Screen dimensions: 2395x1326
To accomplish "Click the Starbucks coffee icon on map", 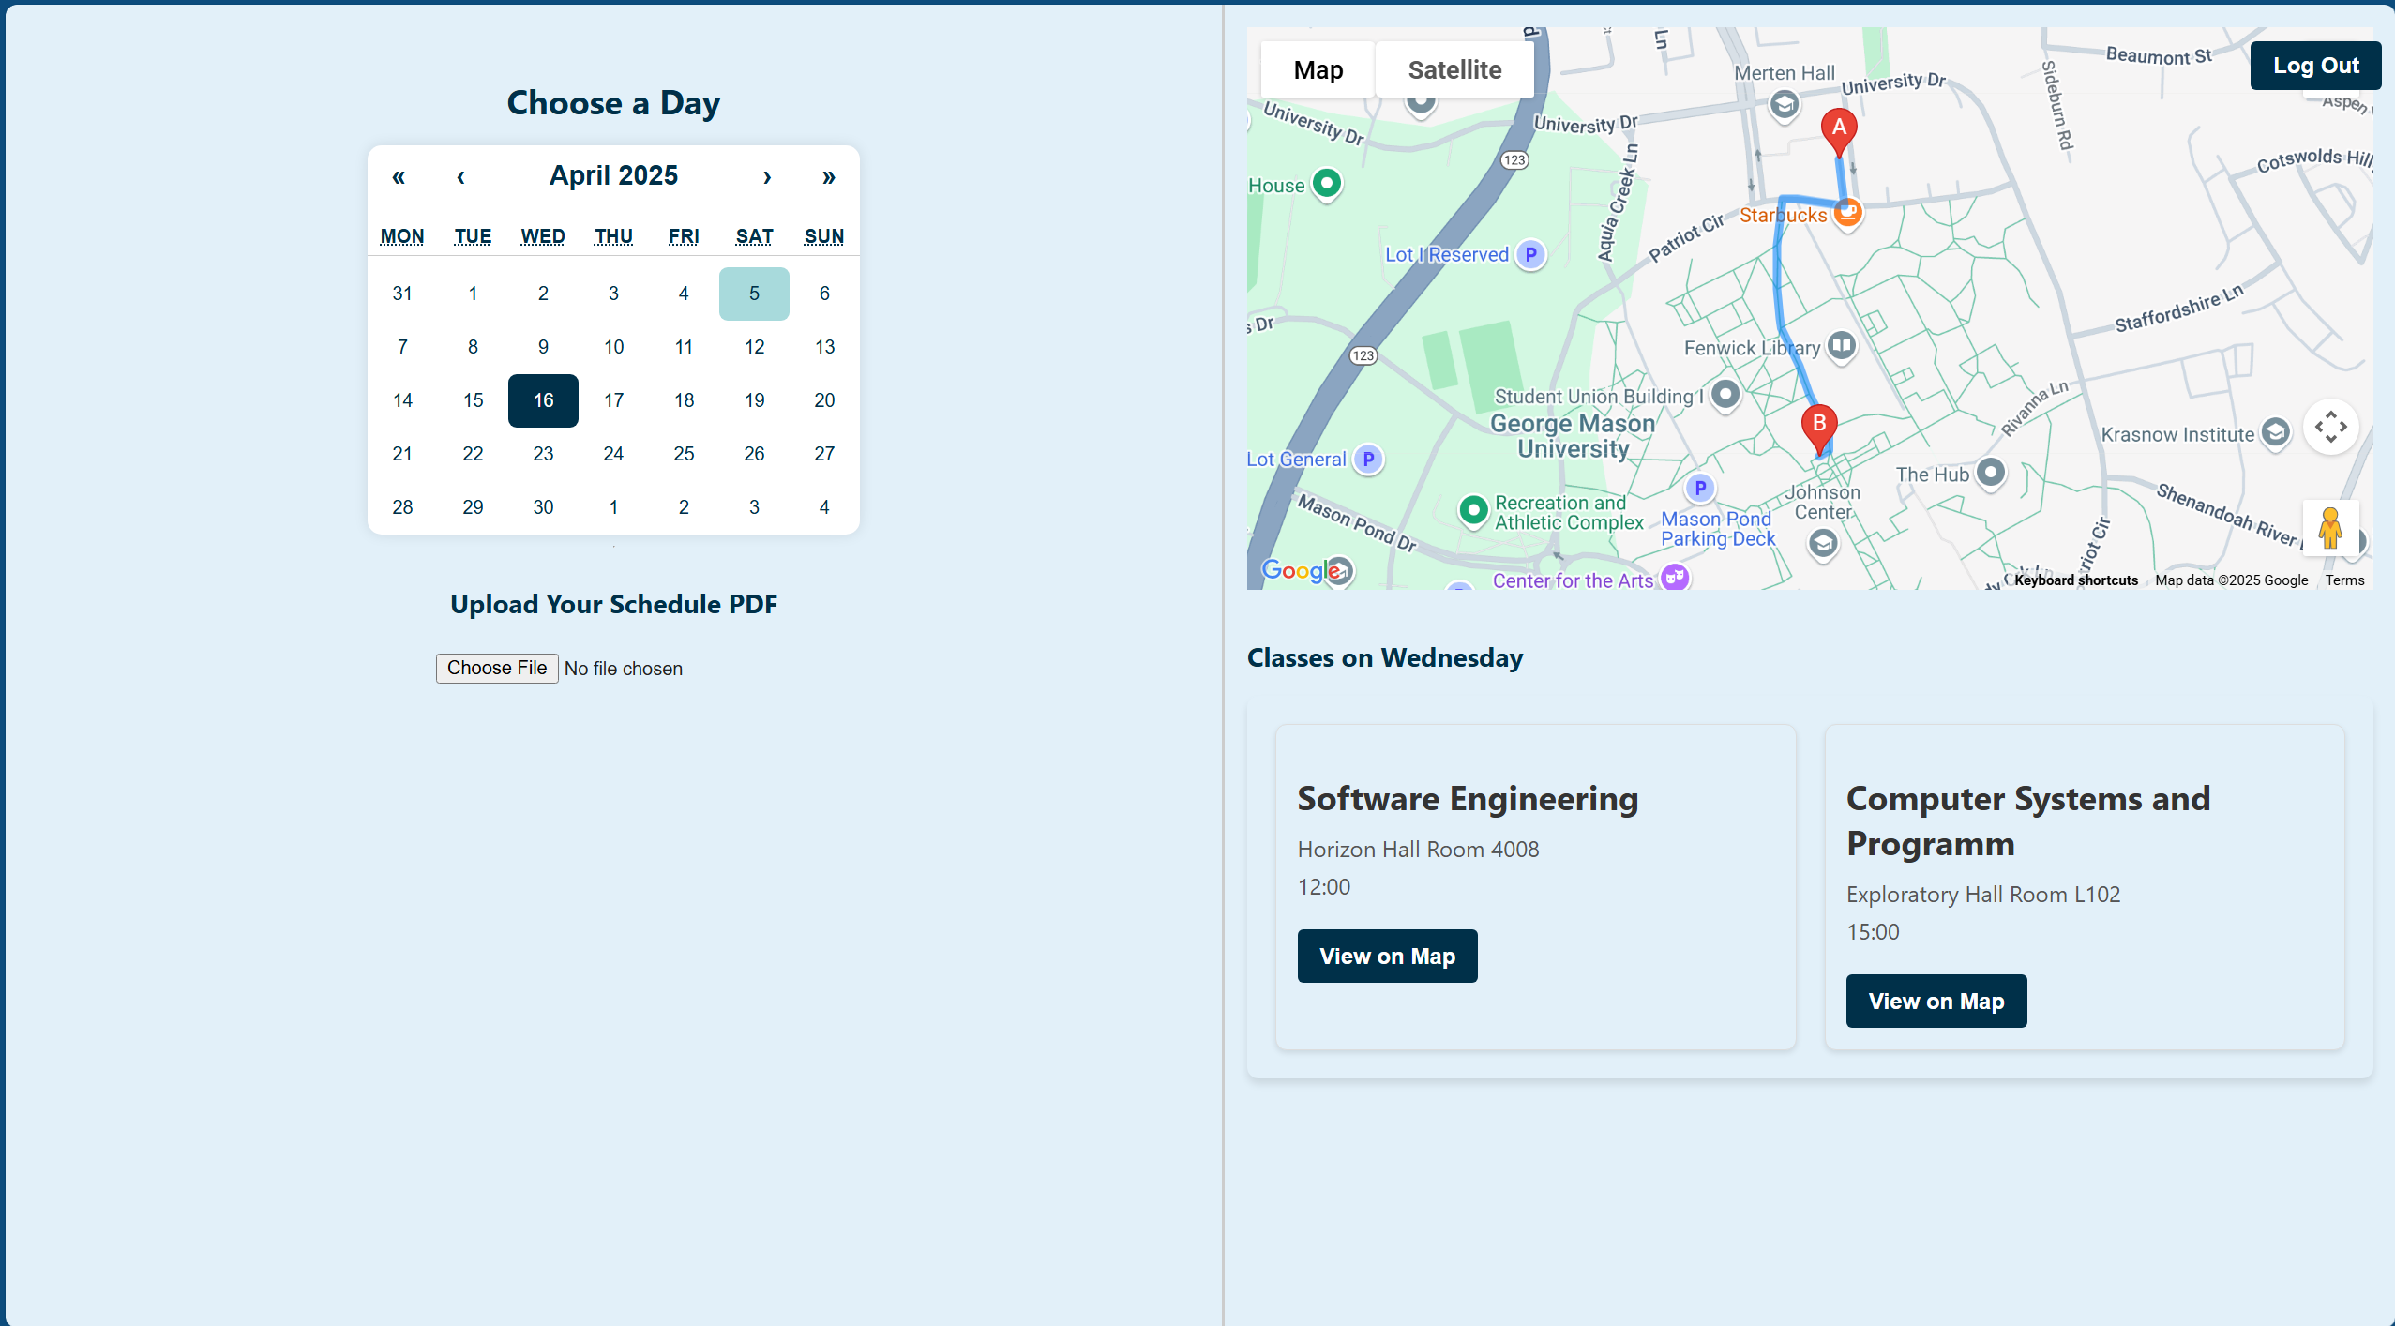I will pyautogui.click(x=1846, y=213).
